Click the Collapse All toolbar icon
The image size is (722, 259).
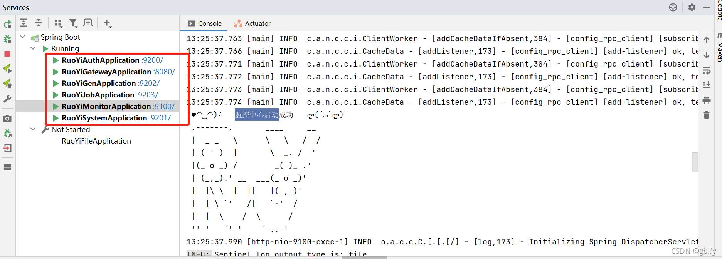pos(39,23)
